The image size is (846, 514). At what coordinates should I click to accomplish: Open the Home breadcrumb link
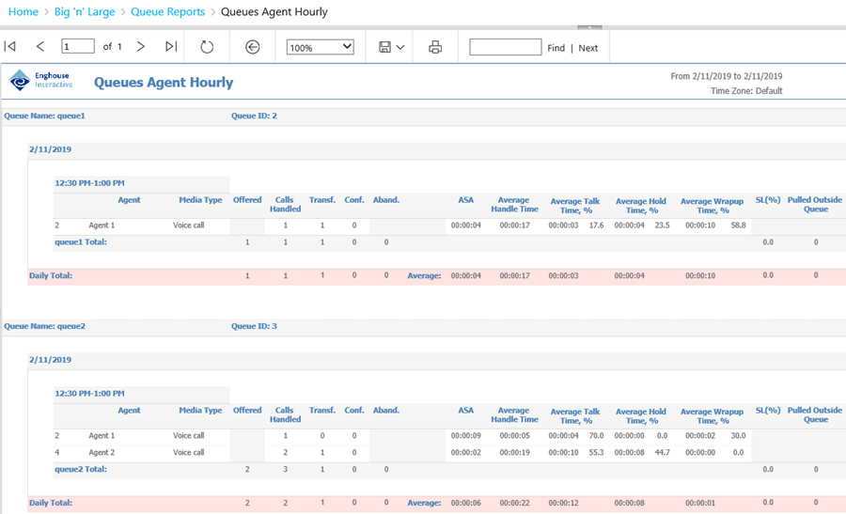(23, 12)
